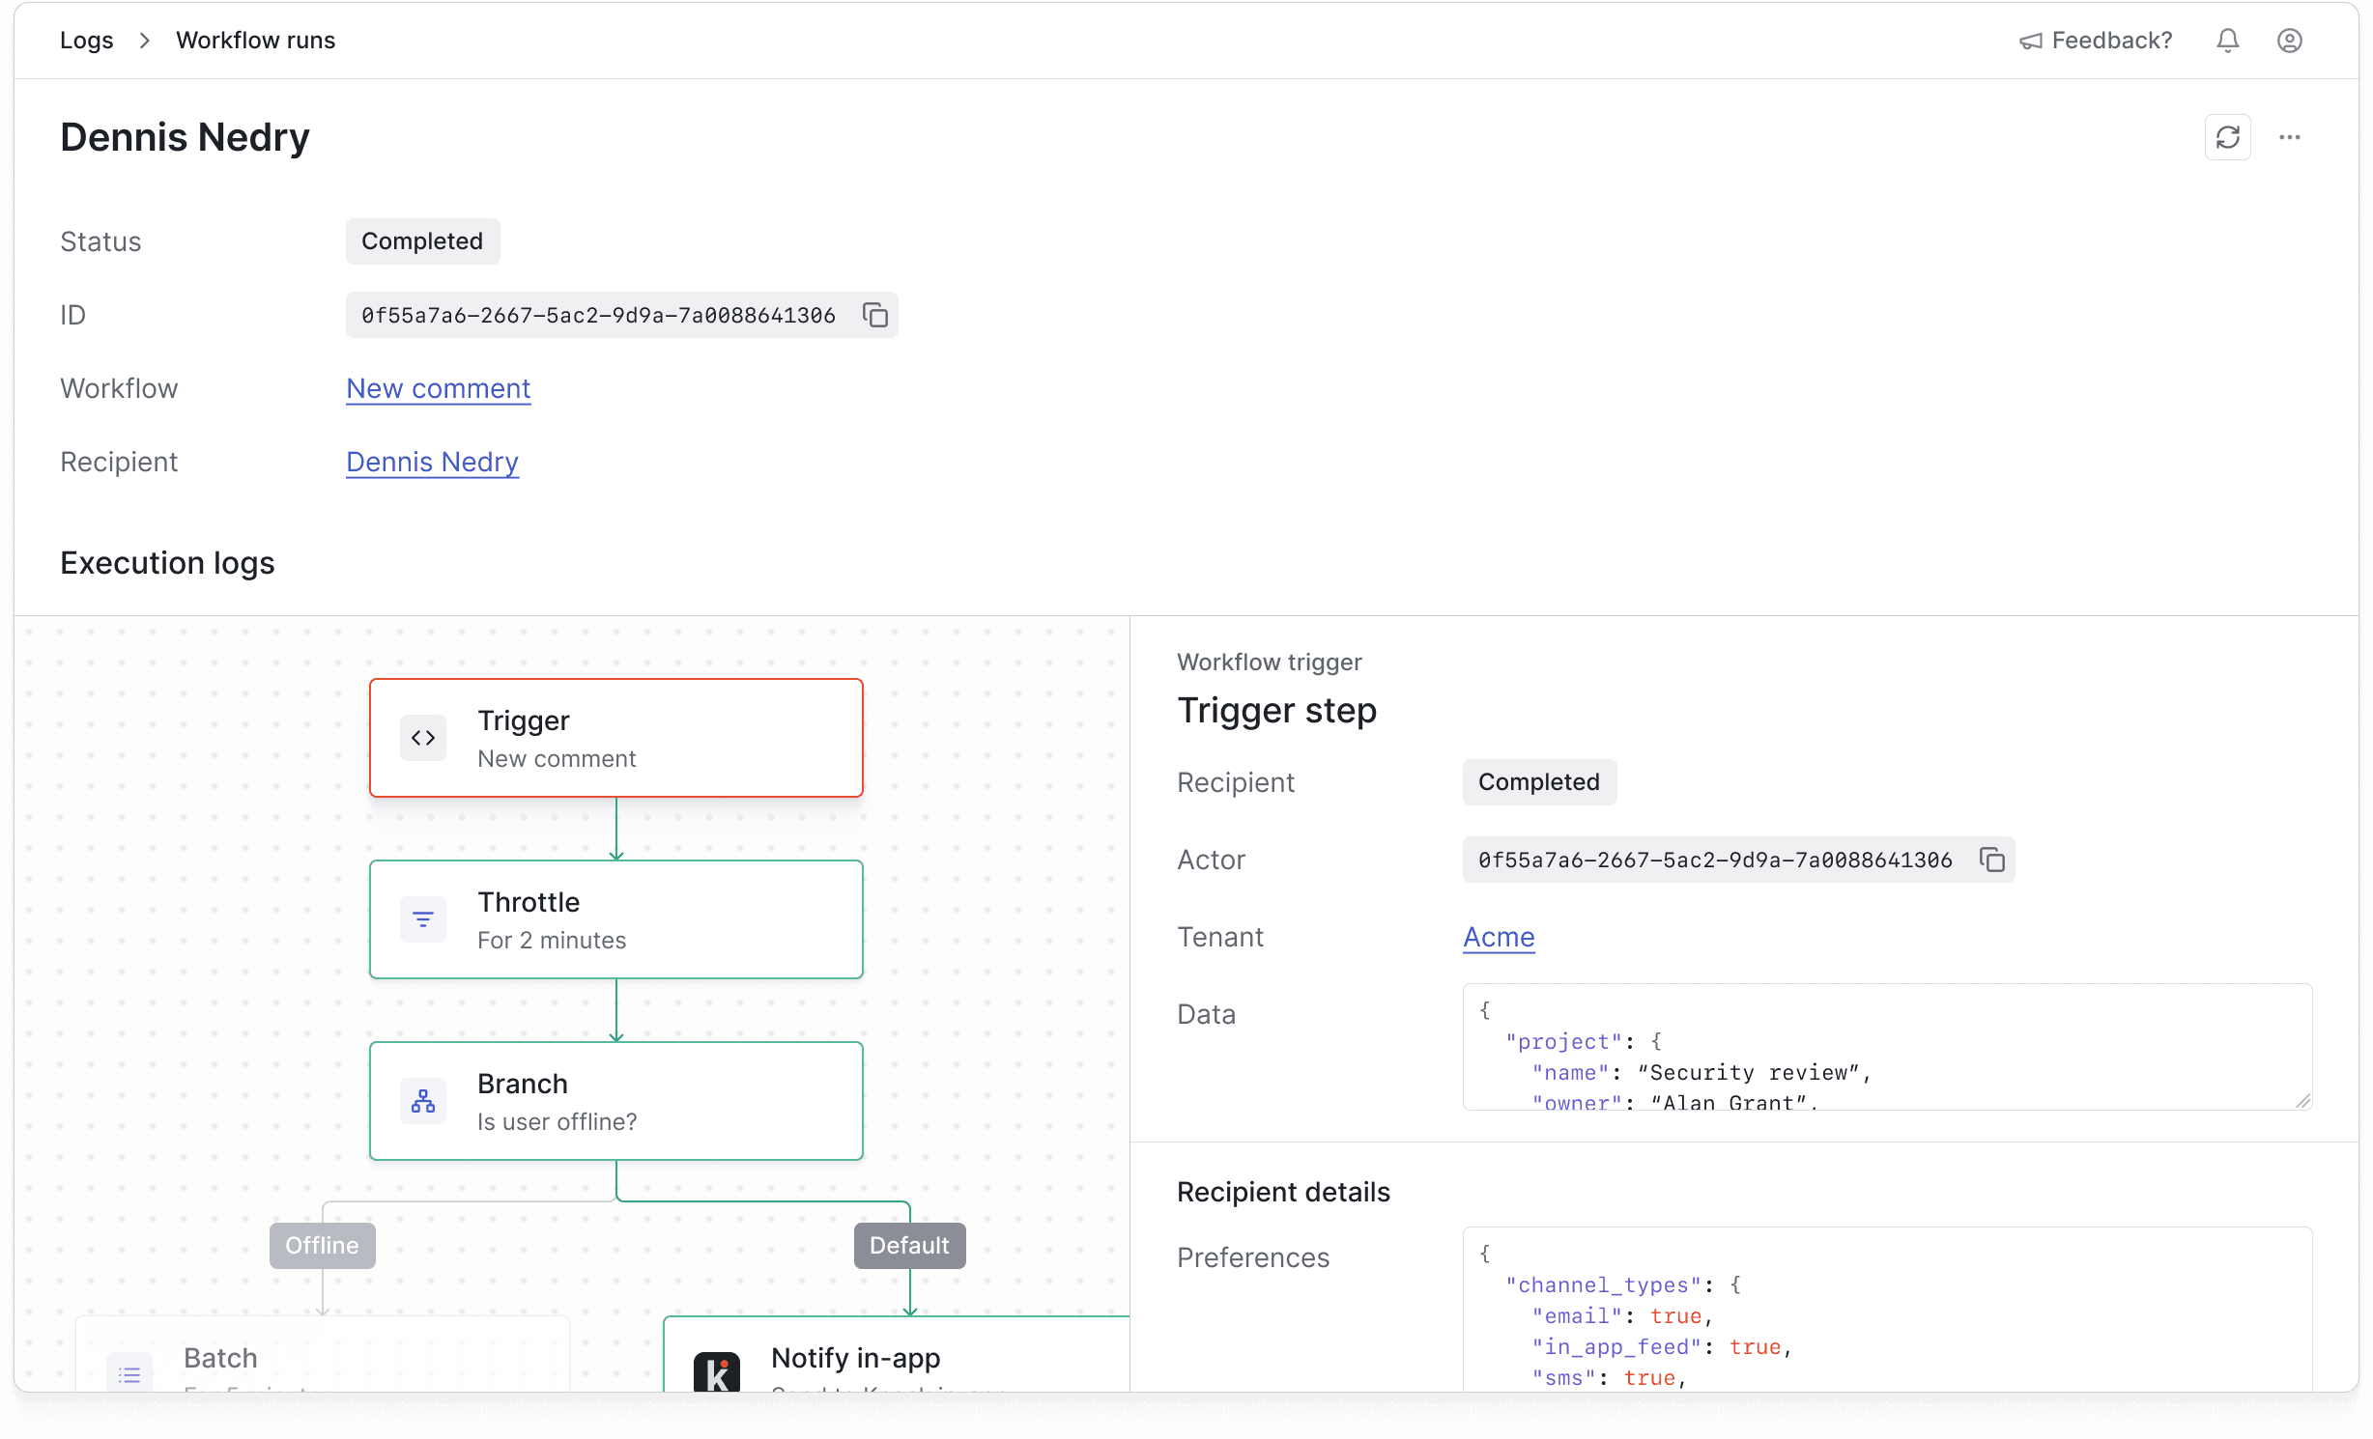Copy the Actor ID value
2373x1439 pixels.
point(1992,860)
